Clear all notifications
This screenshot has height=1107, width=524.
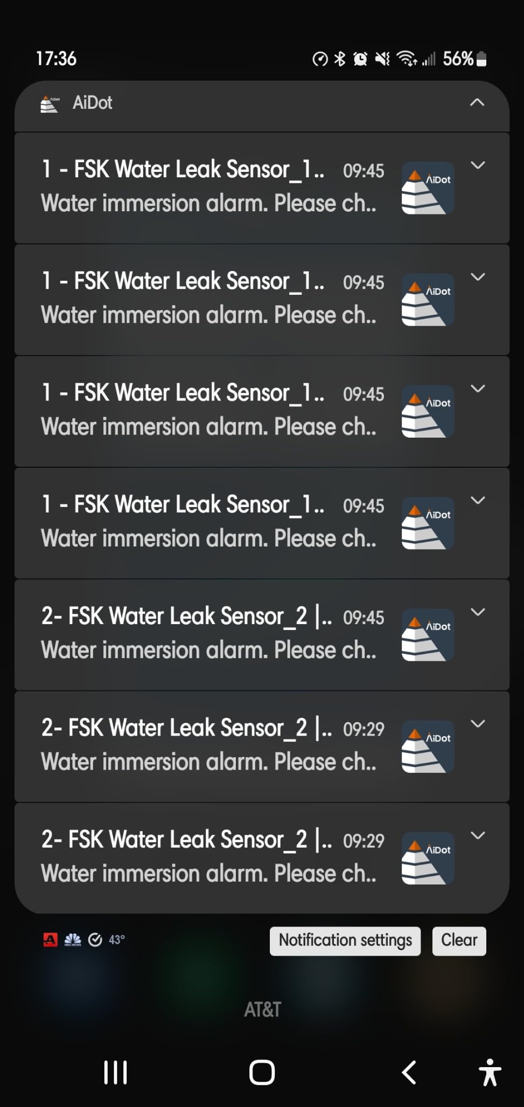tap(459, 940)
